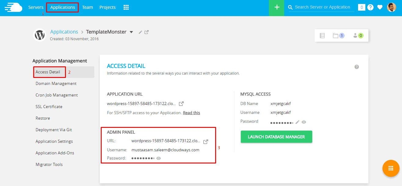Select Domain Management in sidebar

click(56, 83)
